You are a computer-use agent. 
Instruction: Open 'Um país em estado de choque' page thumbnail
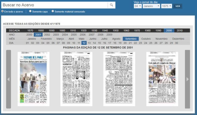click(x=162, y=79)
